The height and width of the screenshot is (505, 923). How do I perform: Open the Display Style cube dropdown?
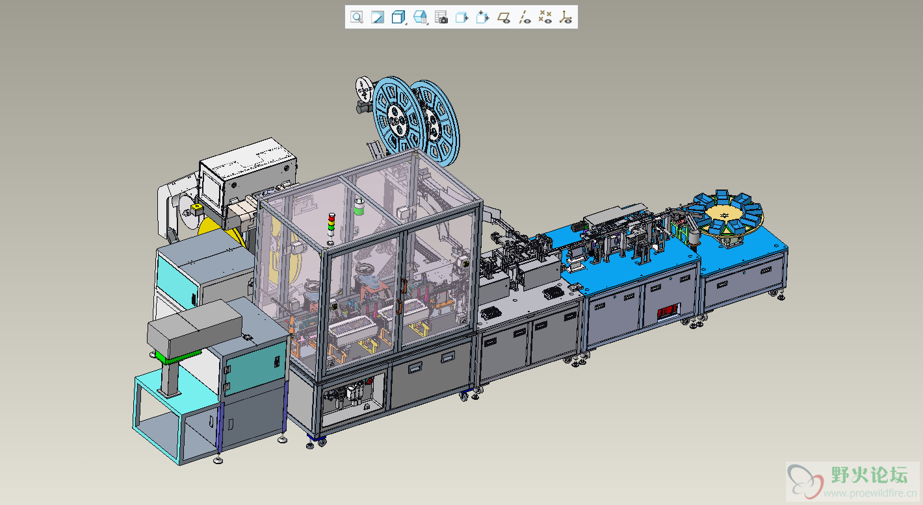pos(398,18)
